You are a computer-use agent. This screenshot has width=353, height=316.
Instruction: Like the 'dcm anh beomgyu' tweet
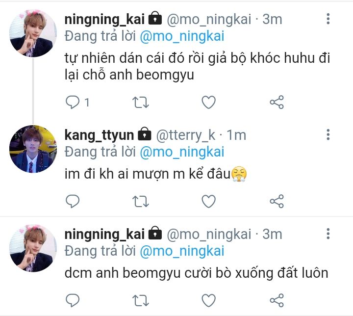209,299
